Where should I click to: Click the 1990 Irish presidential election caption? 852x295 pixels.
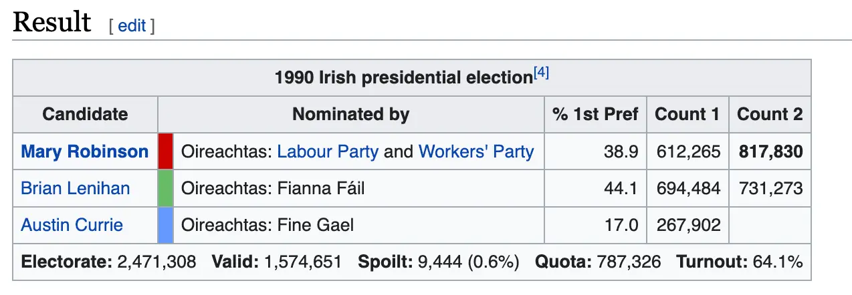[x=403, y=77]
